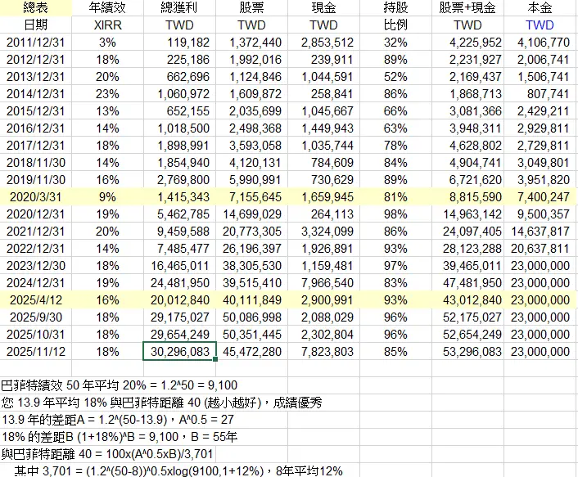The image size is (578, 477).
Task: Select the 98% holding ratio cell
Action: [395, 214]
